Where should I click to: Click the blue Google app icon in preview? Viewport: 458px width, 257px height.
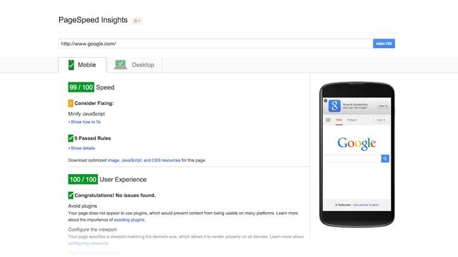[334, 106]
